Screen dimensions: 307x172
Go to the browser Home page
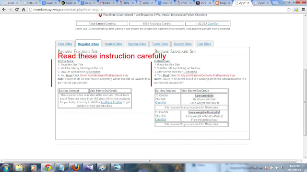click(24, 10)
